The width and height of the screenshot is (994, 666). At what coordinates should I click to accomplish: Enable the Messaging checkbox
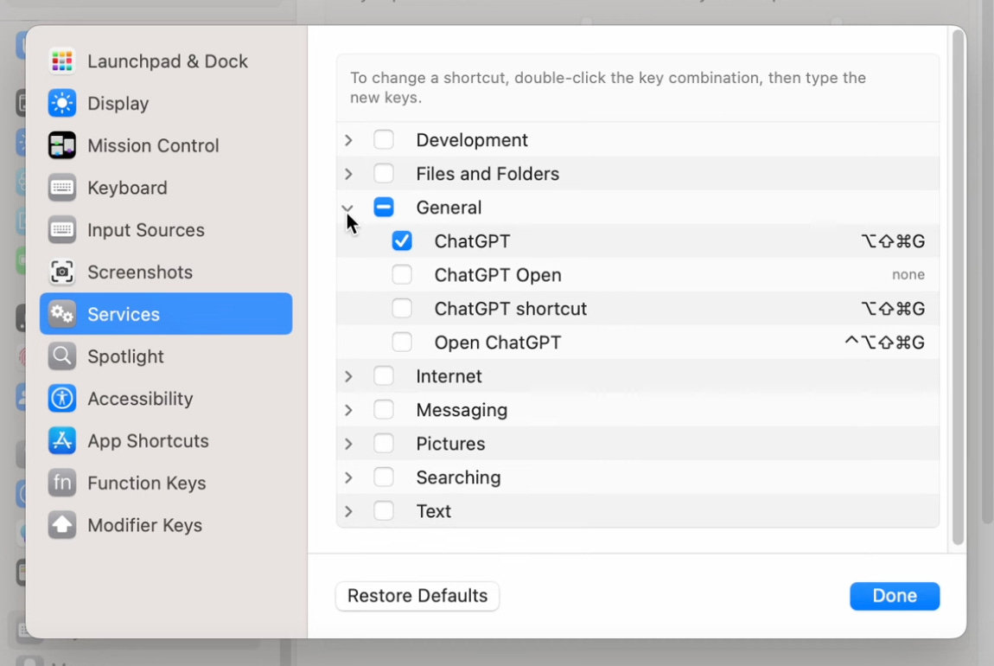point(384,409)
